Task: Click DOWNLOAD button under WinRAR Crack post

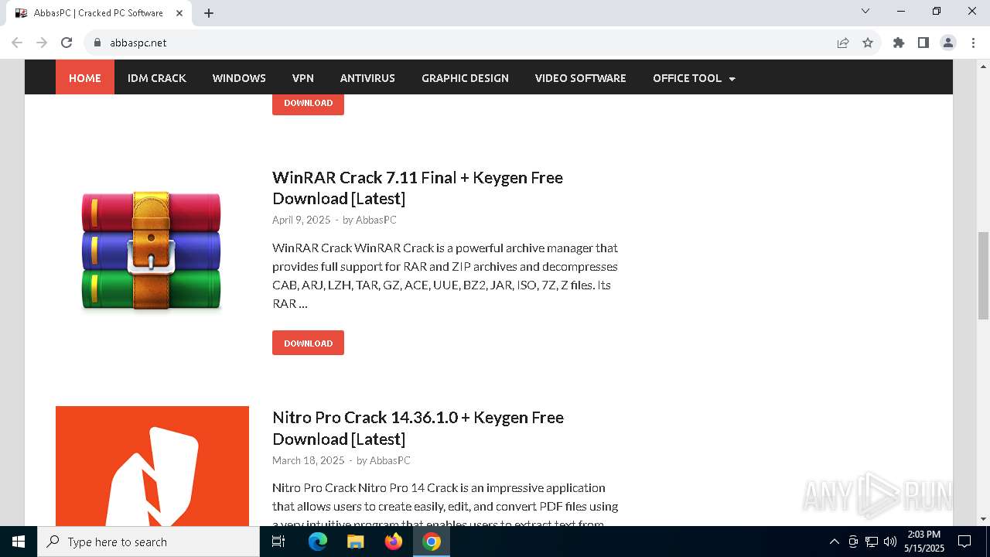Action: [308, 343]
